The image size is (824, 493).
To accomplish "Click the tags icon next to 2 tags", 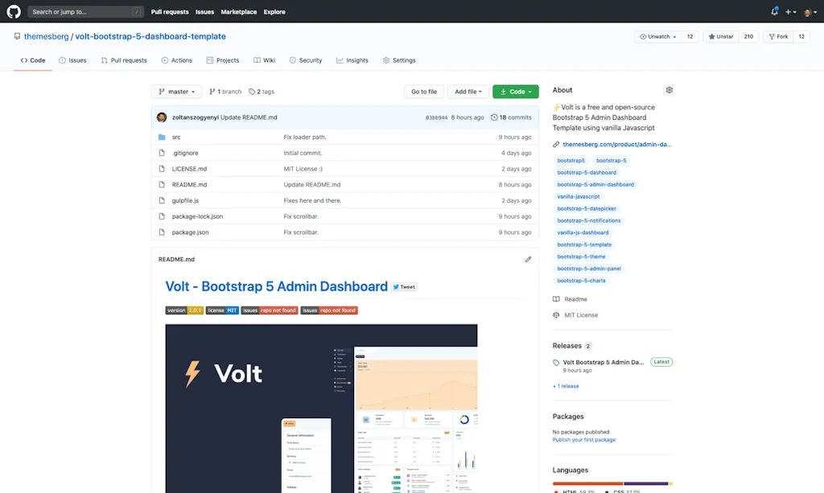I will [x=252, y=92].
